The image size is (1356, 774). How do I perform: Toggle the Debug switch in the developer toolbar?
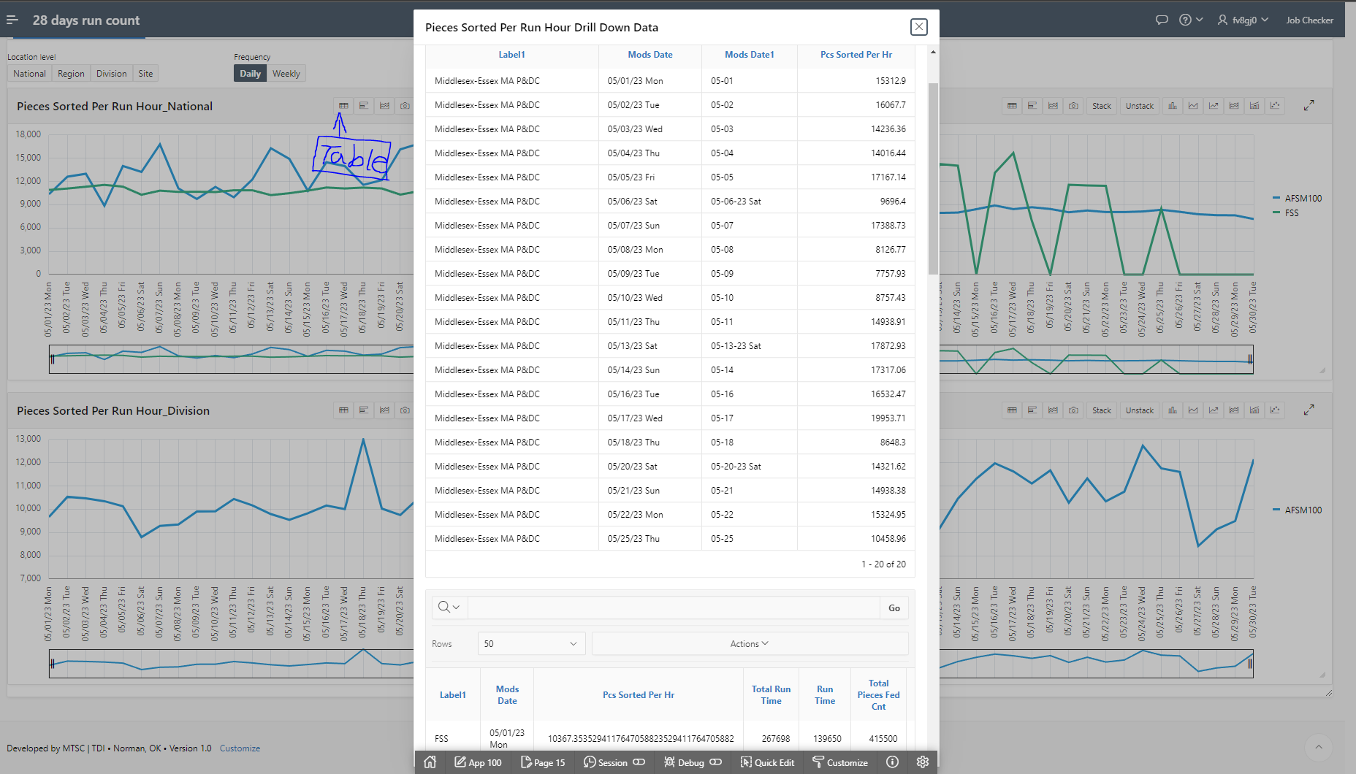click(x=716, y=762)
